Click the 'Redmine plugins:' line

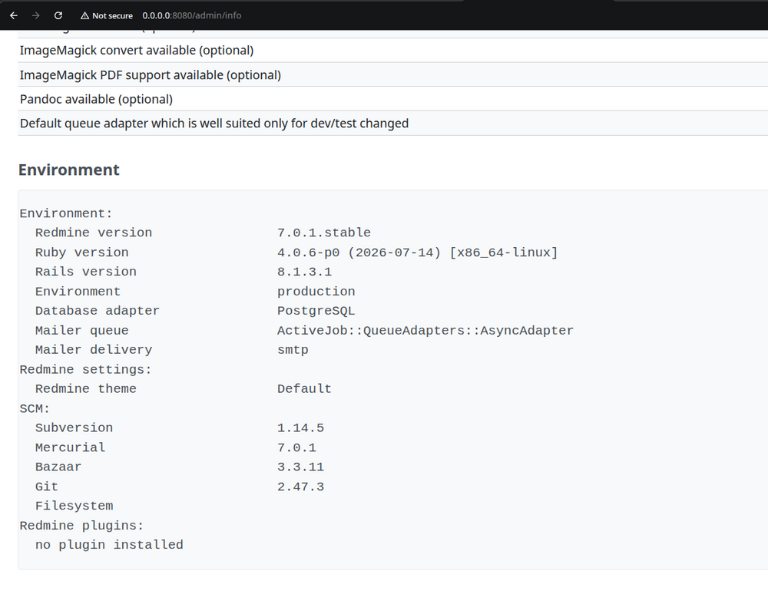click(82, 526)
